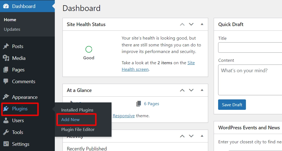Click the Pages sidebar icon
The height and width of the screenshot is (151, 282).
6,69
